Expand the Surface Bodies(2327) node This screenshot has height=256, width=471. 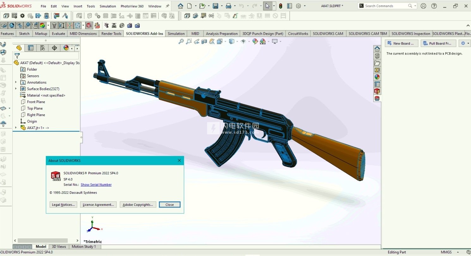tap(16, 89)
